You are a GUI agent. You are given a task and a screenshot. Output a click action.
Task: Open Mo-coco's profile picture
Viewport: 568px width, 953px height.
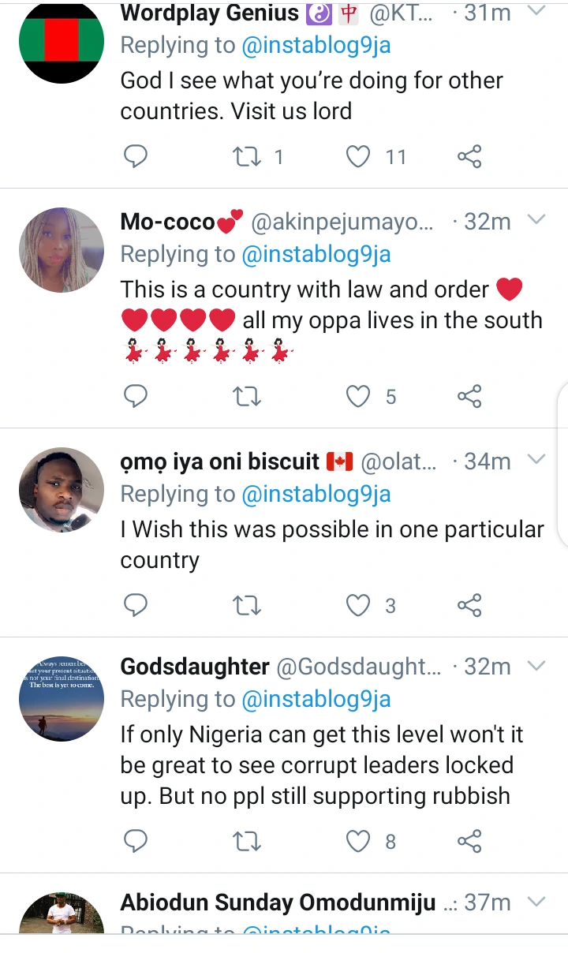62,250
